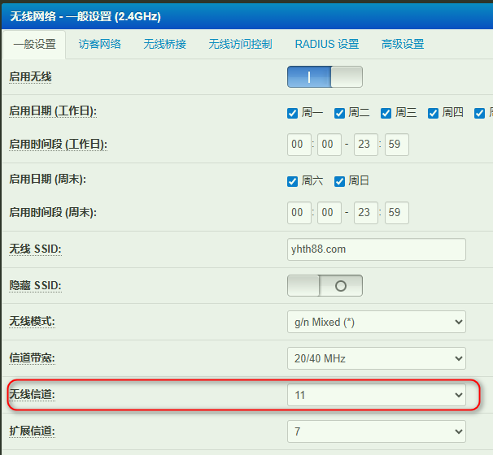Uncheck the 周三 checkbox
The height and width of the screenshot is (455, 493).
tap(386, 113)
